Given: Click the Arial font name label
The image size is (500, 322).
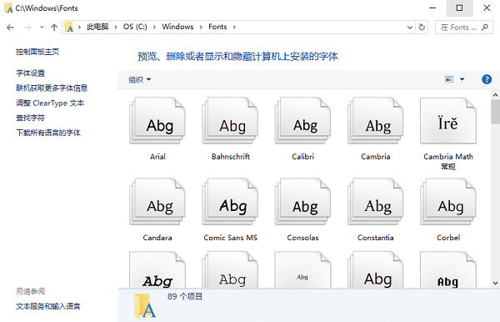Looking at the screenshot, I should point(157,157).
